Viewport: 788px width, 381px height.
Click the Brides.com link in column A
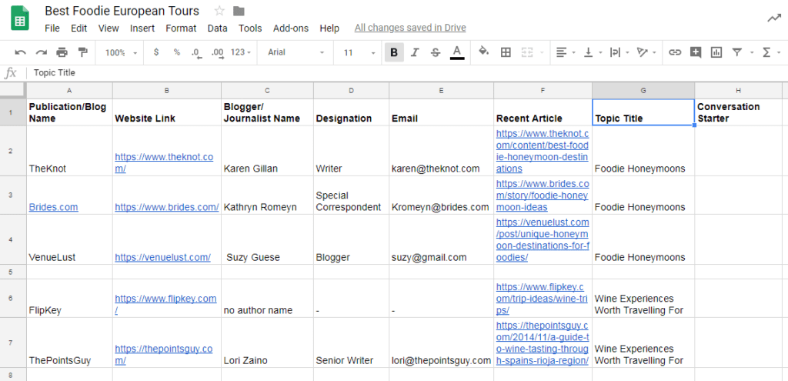(53, 207)
